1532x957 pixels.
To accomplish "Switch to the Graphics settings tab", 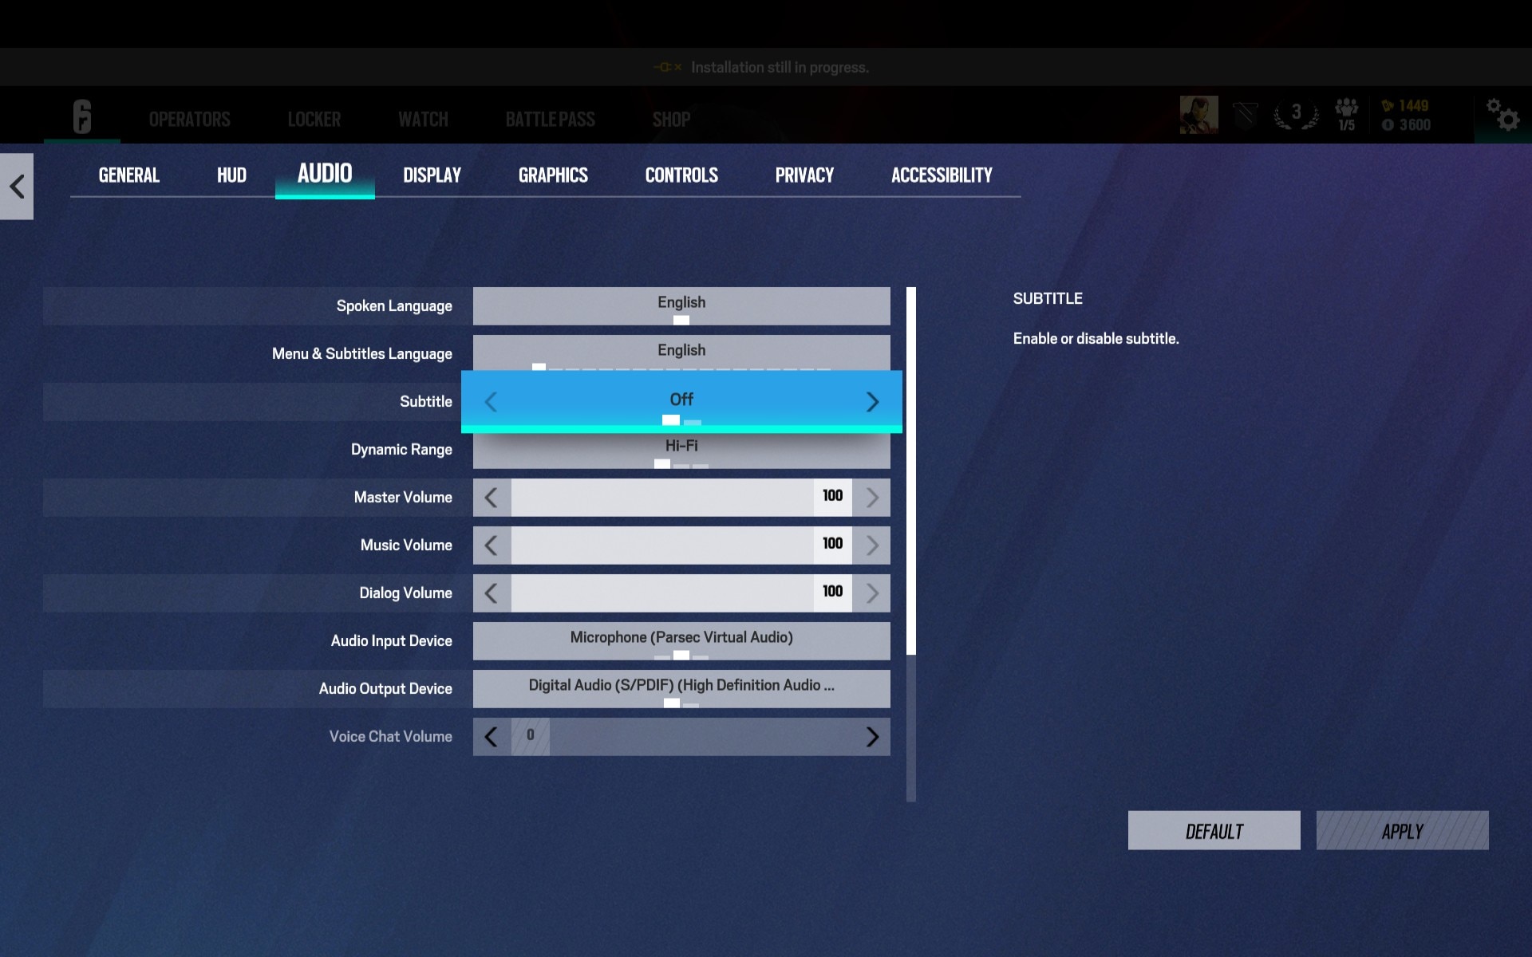I will pyautogui.click(x=554, y=174).
